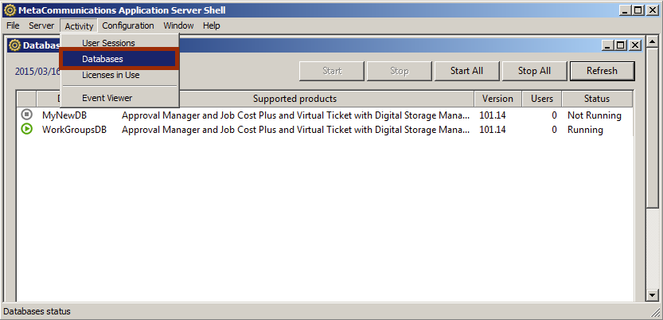Open the File menu

(13, 25)
